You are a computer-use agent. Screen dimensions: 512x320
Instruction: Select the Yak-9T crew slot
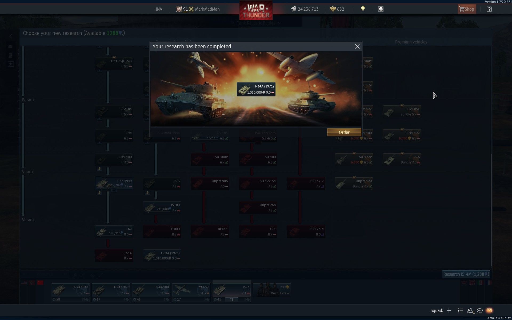(191, 290)
